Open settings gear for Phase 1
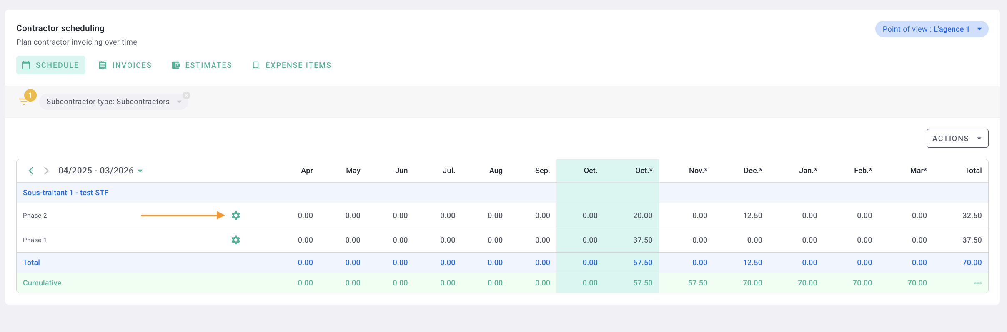This screenshot has width=1007, height=332. [235, 240]
